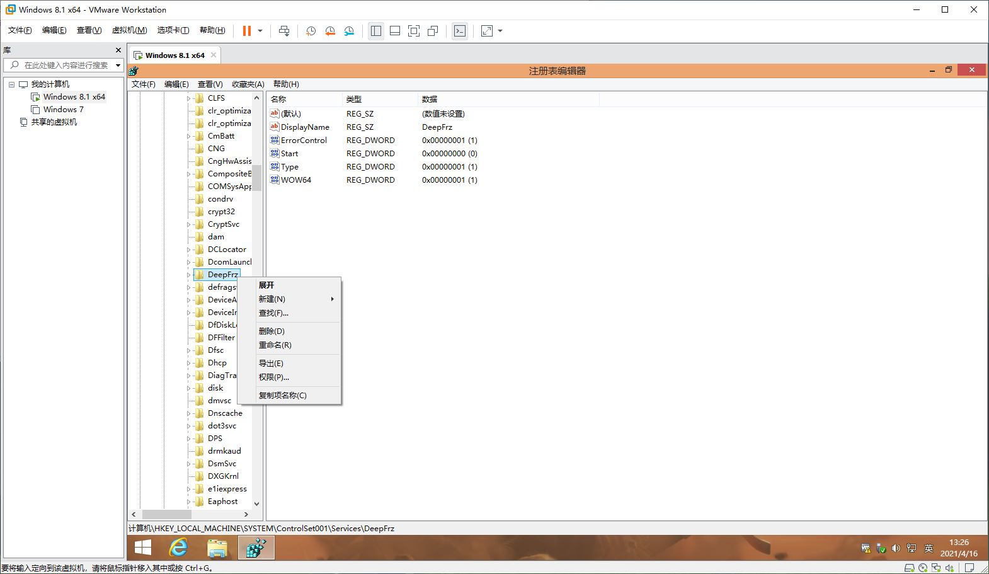Screen dimensions: 989x574
Task: Toggle the thumbnail bar view icon
Action: 395,31
